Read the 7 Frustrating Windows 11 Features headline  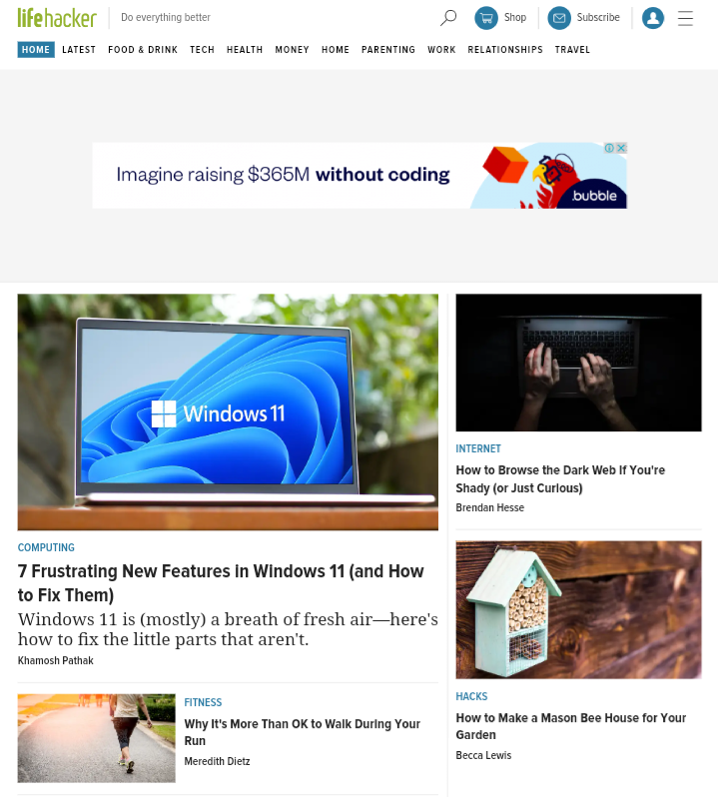point(221,583)
